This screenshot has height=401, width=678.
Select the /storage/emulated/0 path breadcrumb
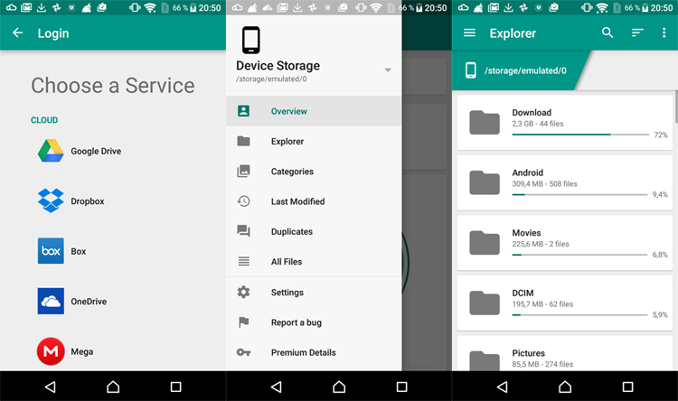point(525,70)
